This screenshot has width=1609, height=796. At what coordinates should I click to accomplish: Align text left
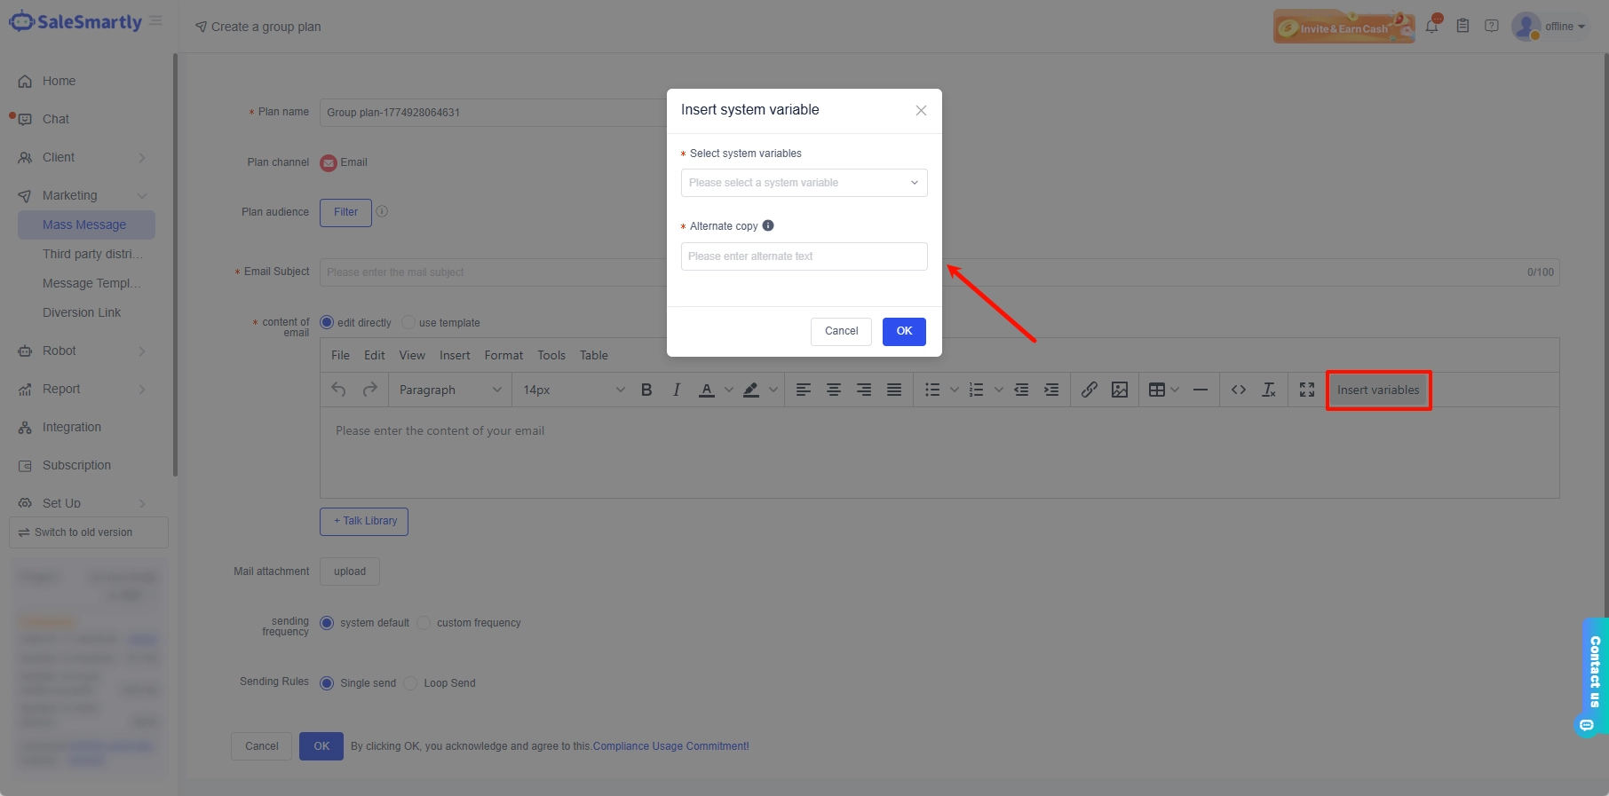coord(804,390)
